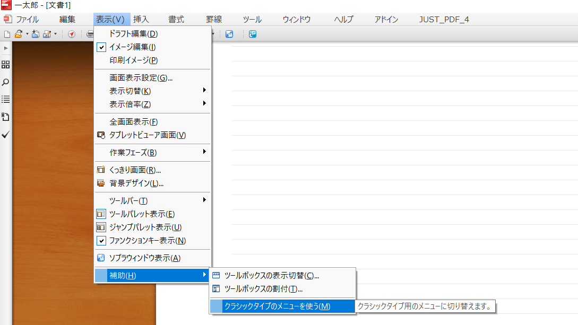Open the 編集 menu

point(67,20)
